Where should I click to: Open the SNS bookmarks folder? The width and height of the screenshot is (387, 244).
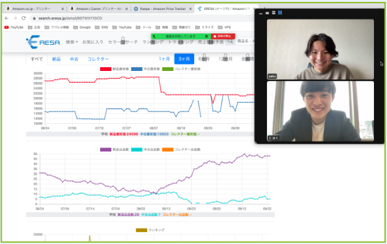pyautogui.click(x=101, y=27)
